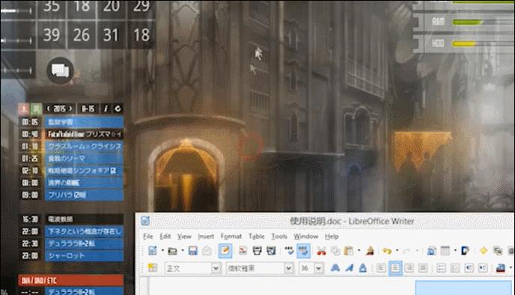
Task: Export directly as PDF icon
Action: point(243,251)
